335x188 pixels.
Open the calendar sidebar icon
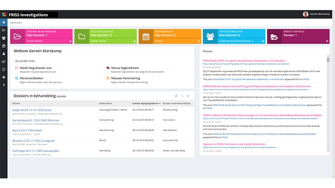4,46
